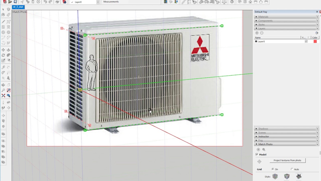Toggle Layer0 visibility checkbox

pos(306,41)
